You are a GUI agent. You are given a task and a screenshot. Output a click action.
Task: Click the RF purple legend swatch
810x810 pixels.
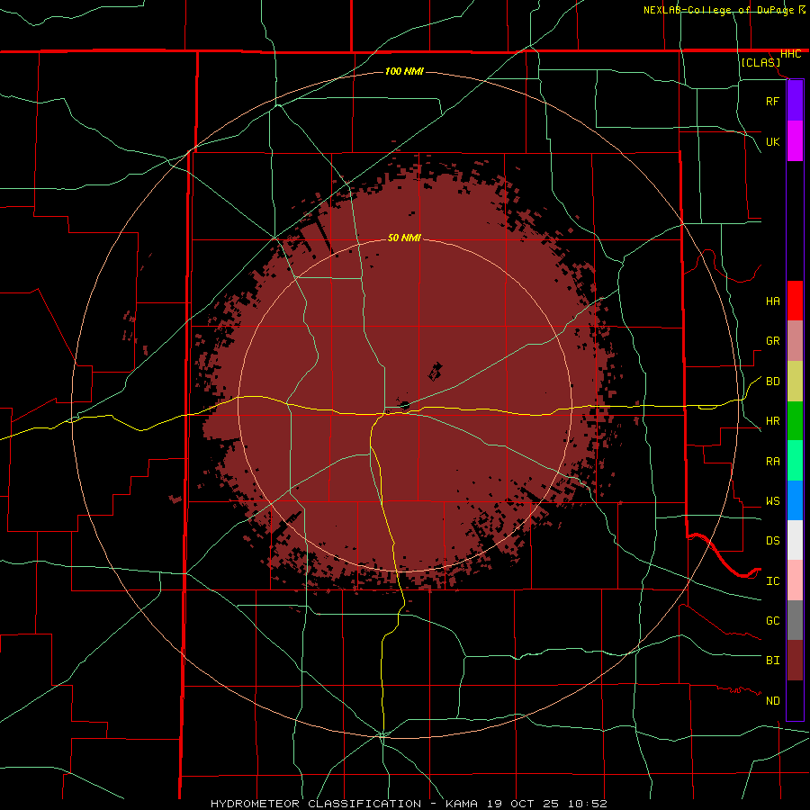coord(795,101)
